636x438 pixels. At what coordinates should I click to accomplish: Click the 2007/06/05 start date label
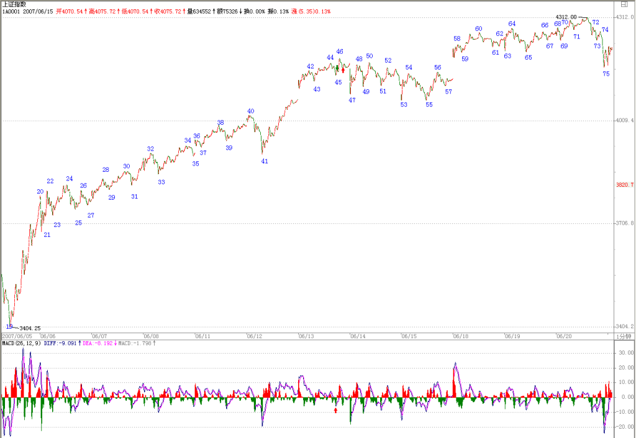[x=17, y=336]
